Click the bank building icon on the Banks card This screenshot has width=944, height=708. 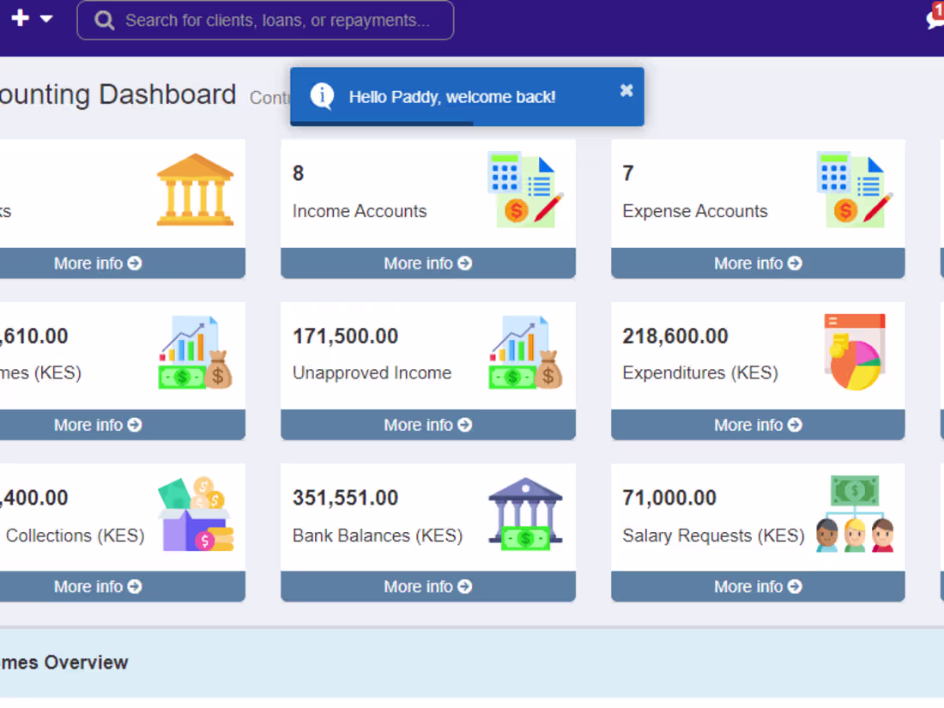pyautogui.click(x=196, y=187)
